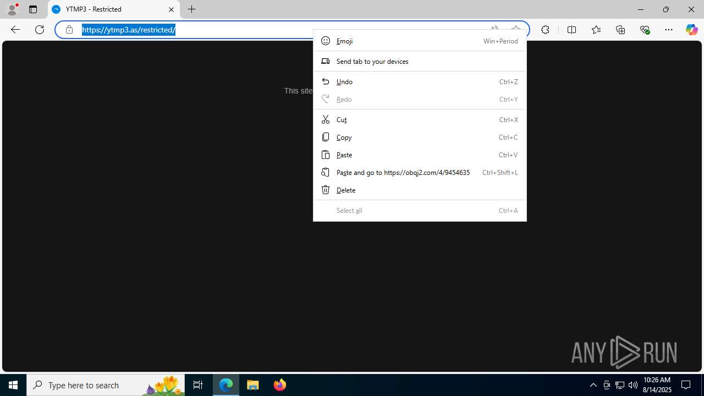Click the taskbar search box
The height and width of the screenshot is (396, 704).
click(106, 385)
